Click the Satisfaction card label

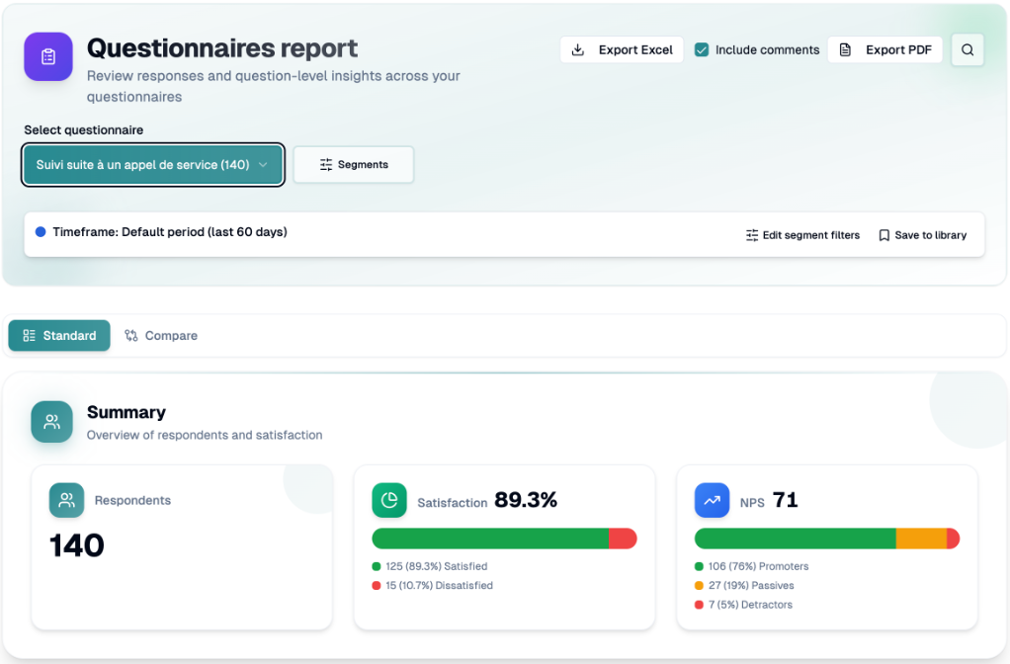point(453,503)
